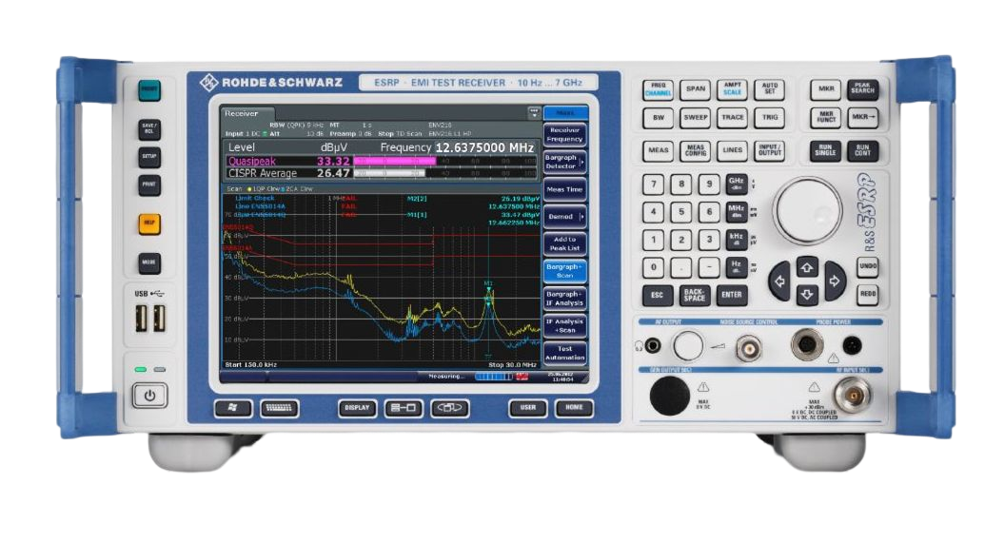Toggle the RUN CONT key
This screenshot has height=543, width=1005.
point(862,150)
